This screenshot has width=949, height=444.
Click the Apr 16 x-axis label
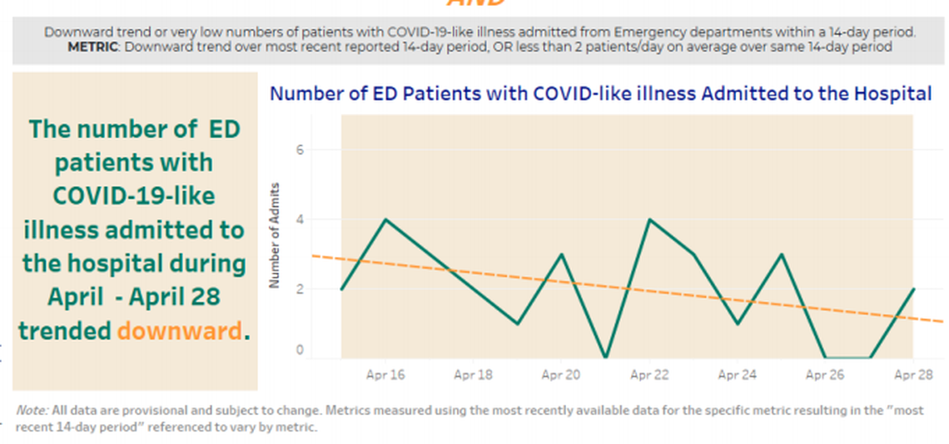[385, 375]
